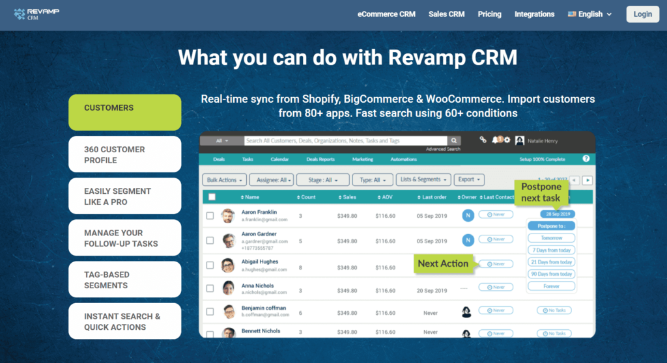This screenshot has height=363, width=667.
Task: Click Anna Nichols' avatar photo
Action: [x=229, y=288]
